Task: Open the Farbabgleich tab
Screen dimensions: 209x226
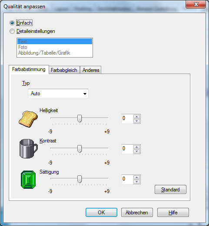Action: click(x=64, y=70)
